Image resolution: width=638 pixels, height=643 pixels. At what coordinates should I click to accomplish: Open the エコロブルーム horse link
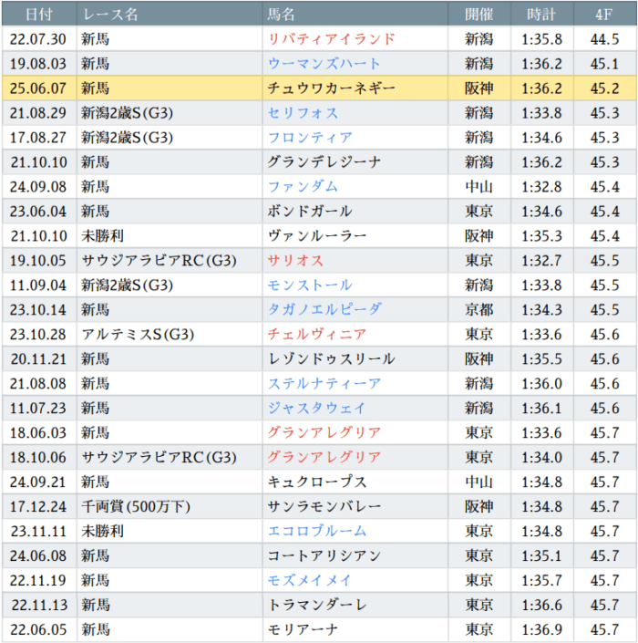tap(317, 531)
